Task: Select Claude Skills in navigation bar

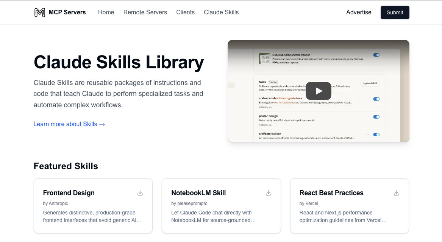Action: pos(221,12)
